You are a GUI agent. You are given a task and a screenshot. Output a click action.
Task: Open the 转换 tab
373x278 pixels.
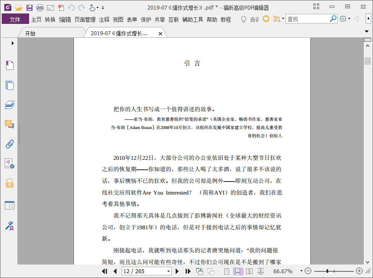[50, 20]
